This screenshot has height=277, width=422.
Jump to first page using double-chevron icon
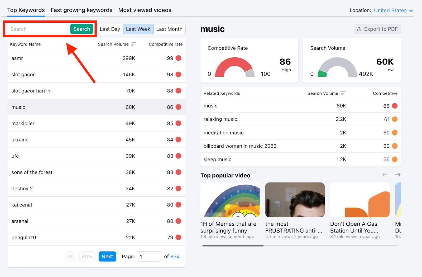pyautogui.click(x=70, y=256)
